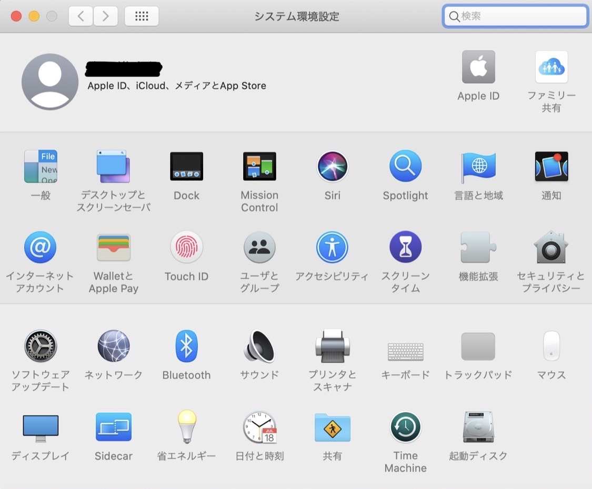Open 機能拡張 puzzle piece icon
The height and width of the screenshot is (489, 592).
tap(478, 248)
